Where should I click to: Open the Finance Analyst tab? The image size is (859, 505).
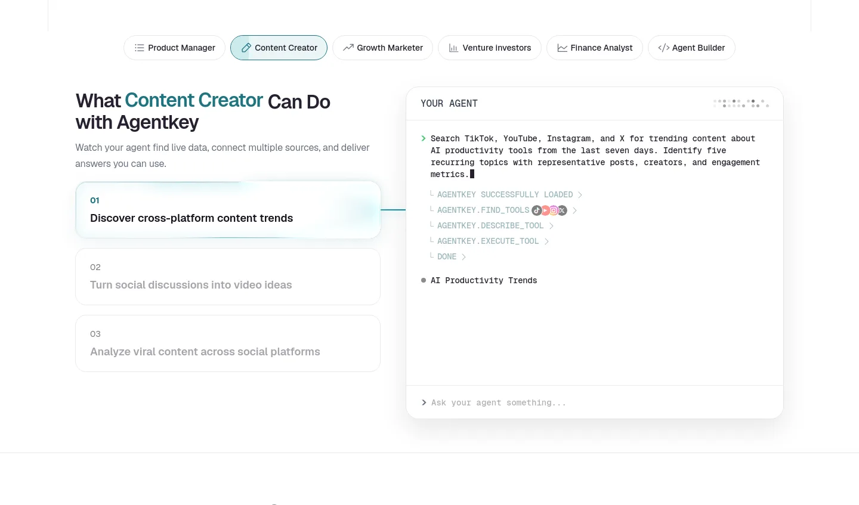point(595,48)
